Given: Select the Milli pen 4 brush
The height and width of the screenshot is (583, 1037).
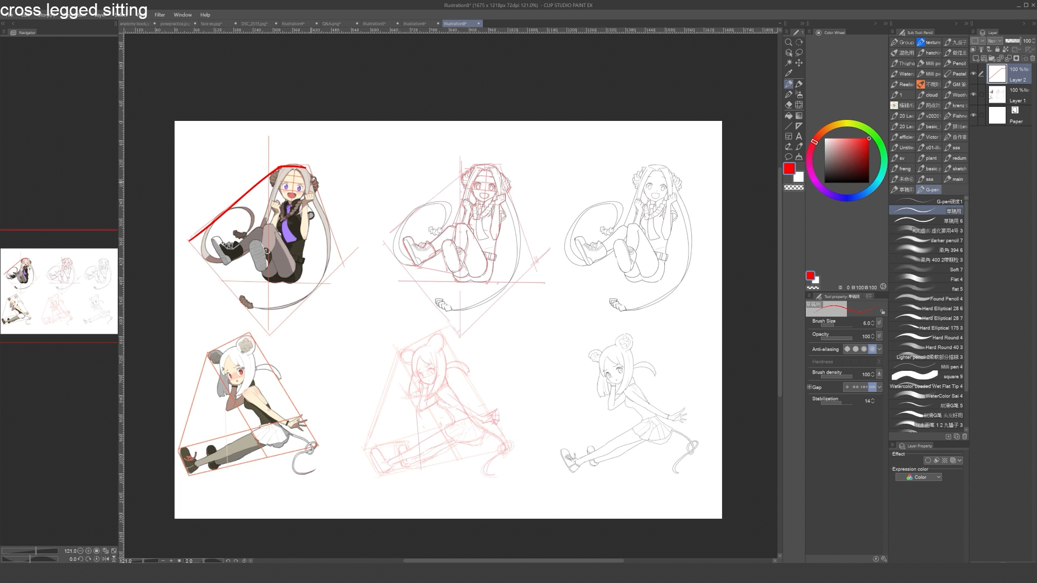Looking at the screenshot, I should coord(926,367).
